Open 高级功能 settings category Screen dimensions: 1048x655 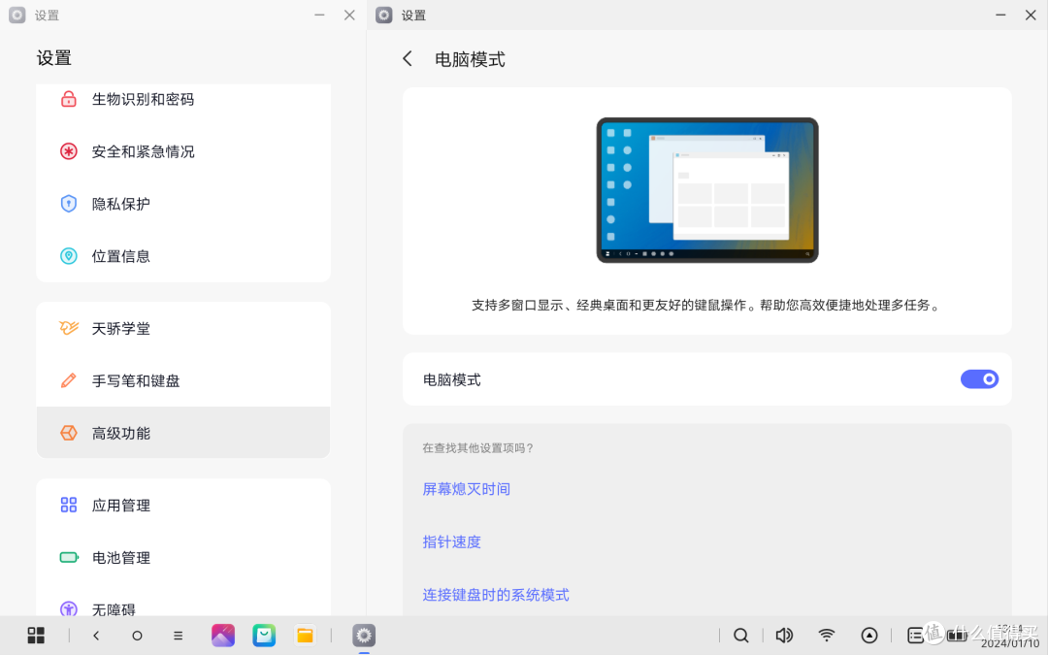[x=121, y=433]
